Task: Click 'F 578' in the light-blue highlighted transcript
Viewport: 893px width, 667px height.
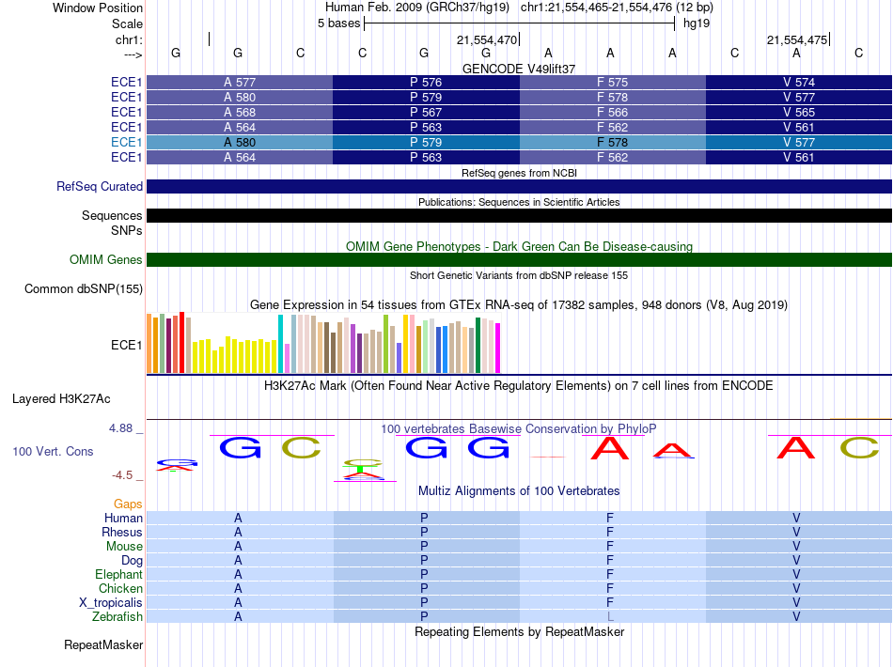Action: tap(612, 142)
